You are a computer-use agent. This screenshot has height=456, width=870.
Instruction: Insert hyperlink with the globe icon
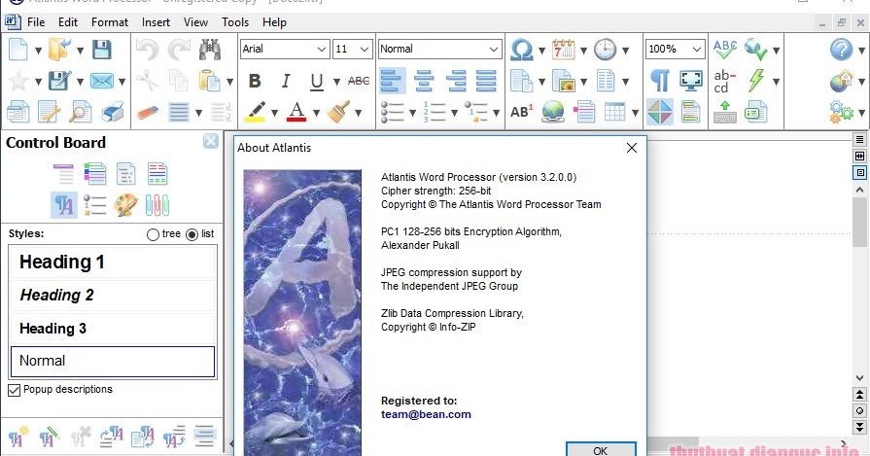point(553,112)
